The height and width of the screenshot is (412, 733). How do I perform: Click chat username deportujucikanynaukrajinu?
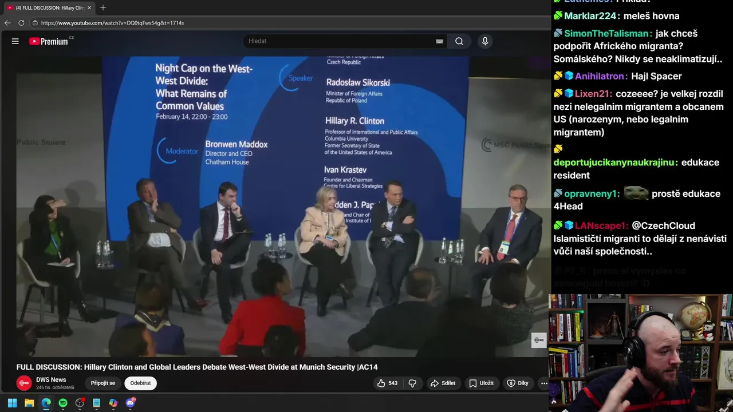616,163
